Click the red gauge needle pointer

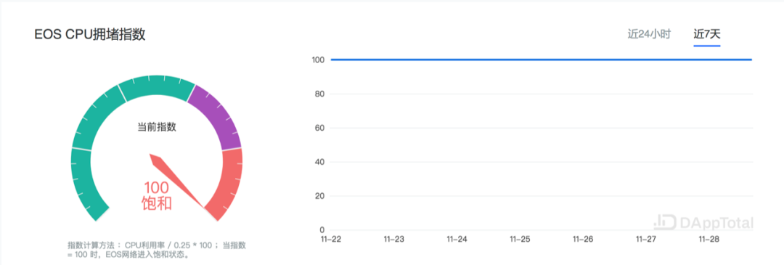[x=178, y=182]
